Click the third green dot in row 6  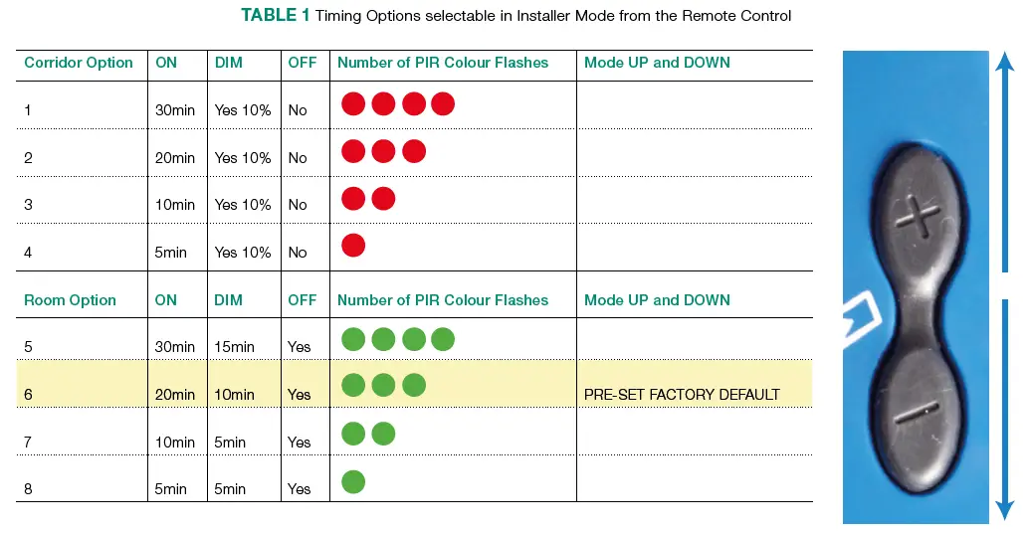[414, 385]
